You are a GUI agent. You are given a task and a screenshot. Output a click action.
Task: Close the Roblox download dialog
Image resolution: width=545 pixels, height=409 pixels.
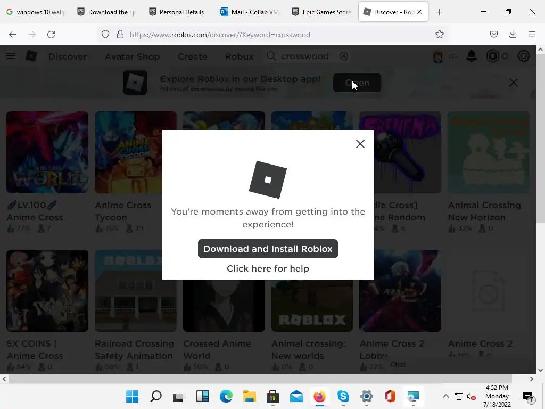coord(360,144)
